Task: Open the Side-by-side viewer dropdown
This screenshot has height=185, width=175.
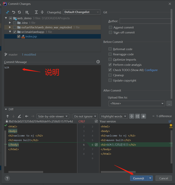Action: point(53,116)
